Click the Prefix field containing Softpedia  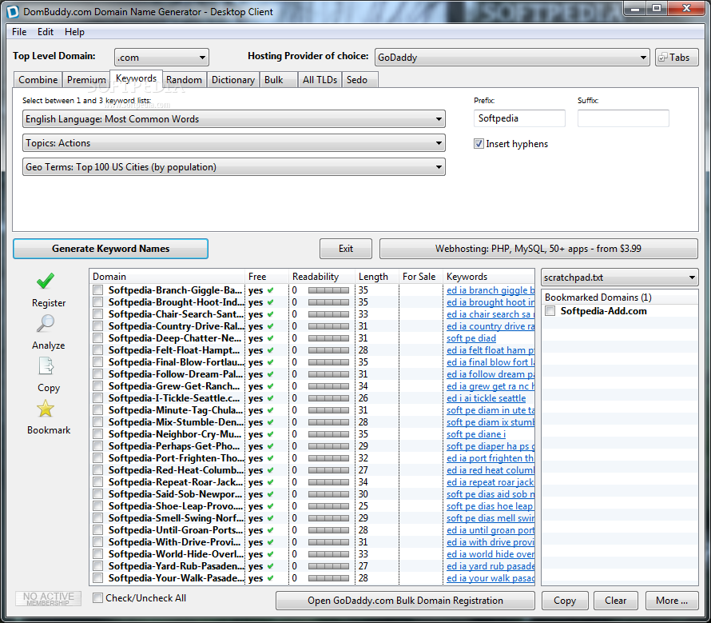coord(519,118)
